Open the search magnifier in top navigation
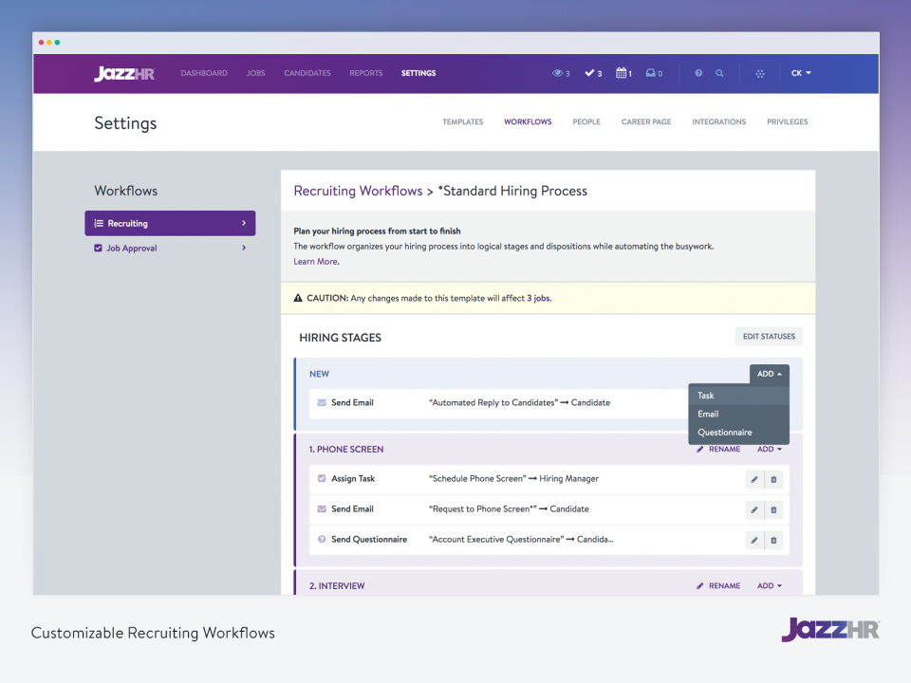This screenshot has width=911, height=683. (720, 73)
